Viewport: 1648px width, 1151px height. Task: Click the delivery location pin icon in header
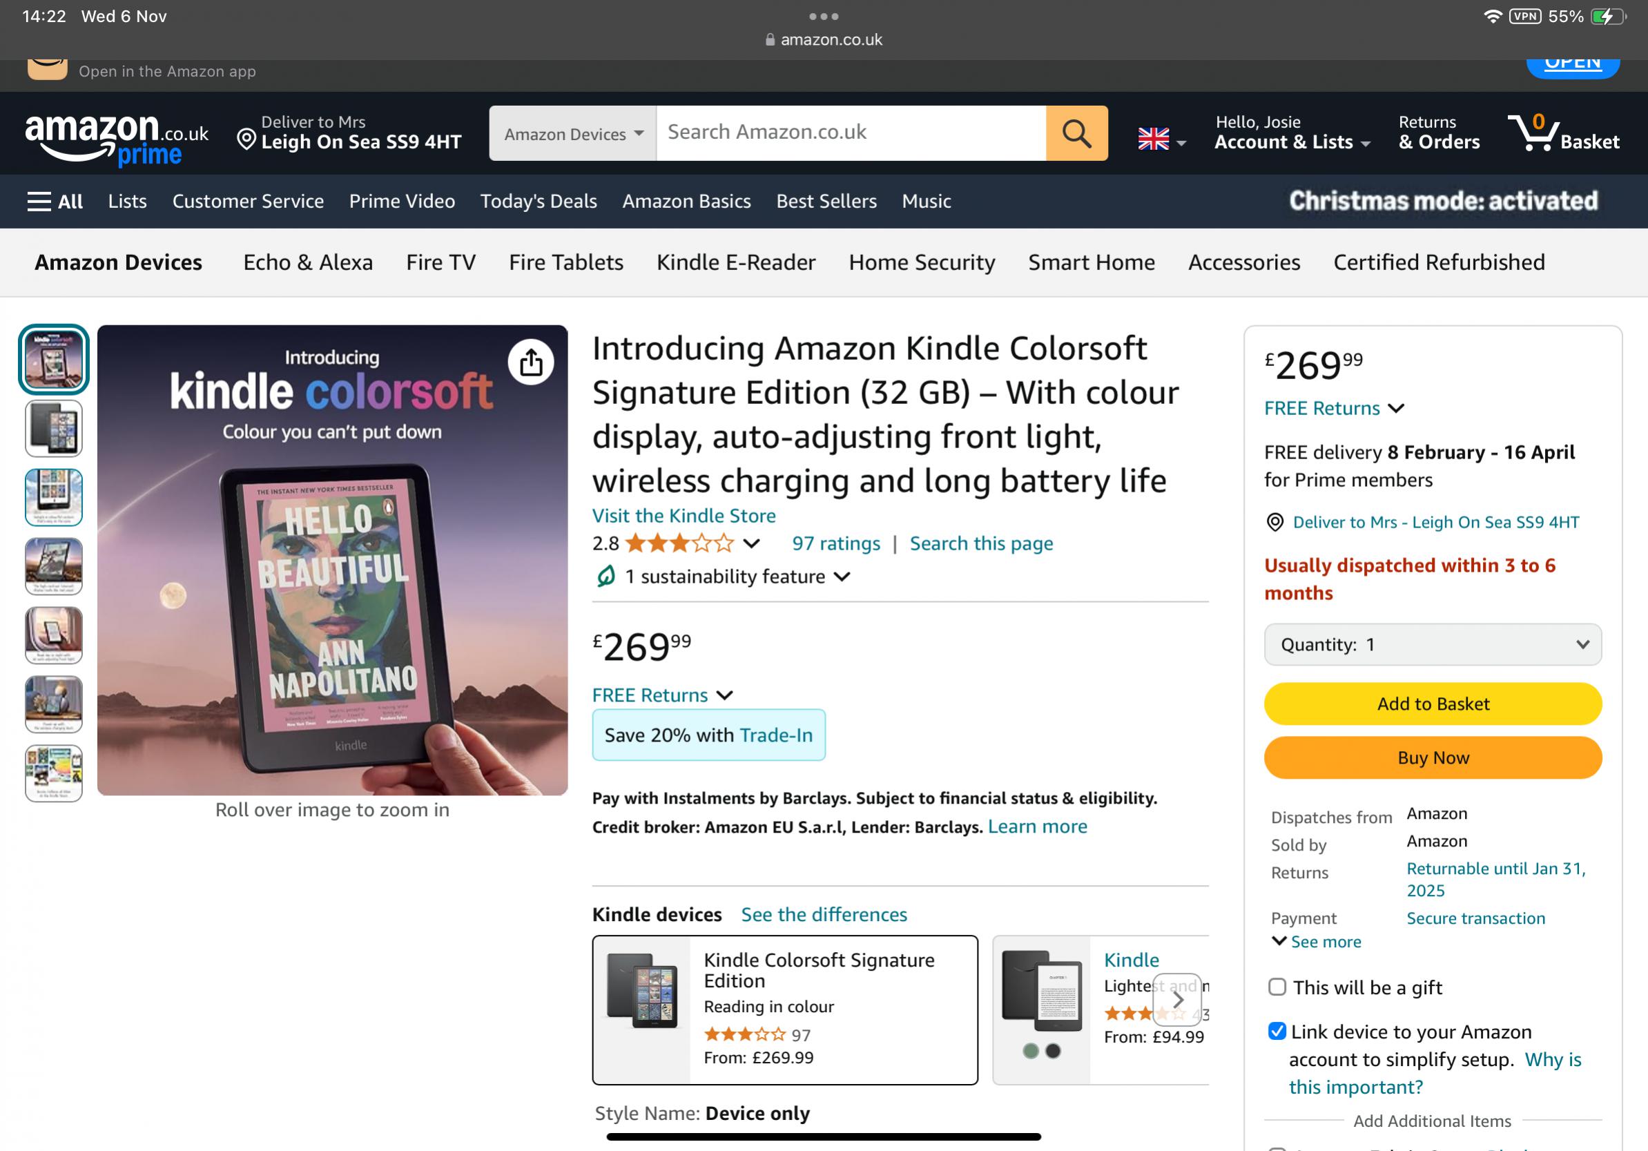pos(246,139)
